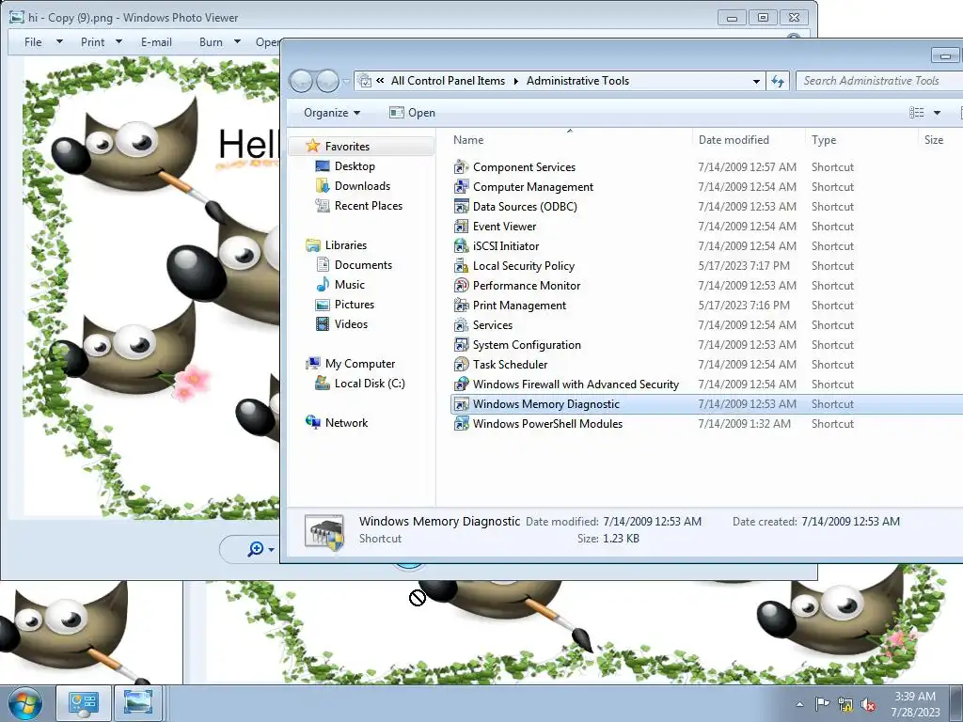963x722 pixels.
Task: Click the Desktop icon in navigation pane
Action: click(x=323, y=165)
